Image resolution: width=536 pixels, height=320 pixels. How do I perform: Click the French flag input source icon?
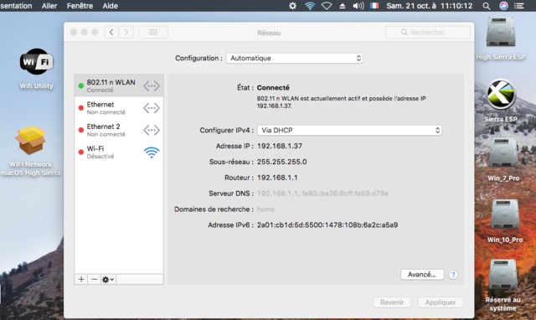pyautogui.click(x=374, y=6)
